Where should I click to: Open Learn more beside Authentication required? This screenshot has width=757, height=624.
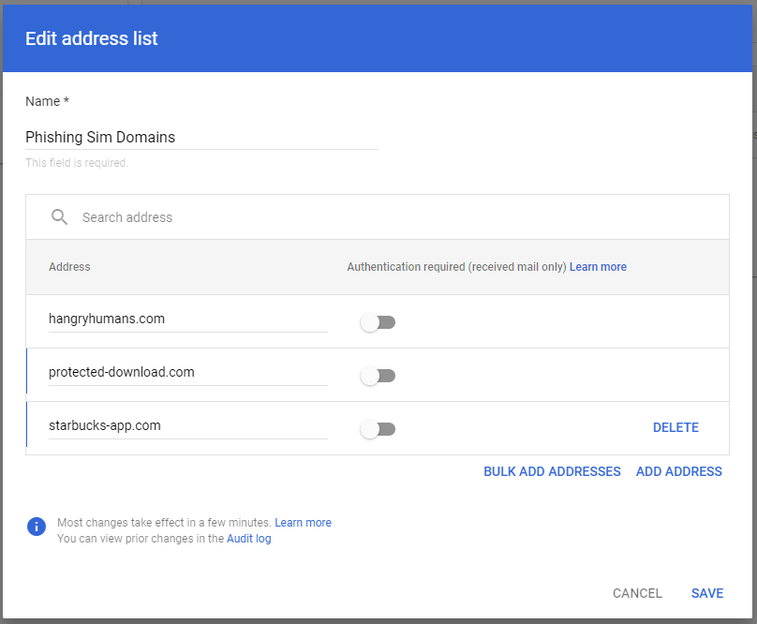point(598,267)
